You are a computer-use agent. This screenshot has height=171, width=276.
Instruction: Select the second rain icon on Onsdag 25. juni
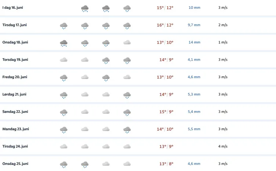pos(85,165)
